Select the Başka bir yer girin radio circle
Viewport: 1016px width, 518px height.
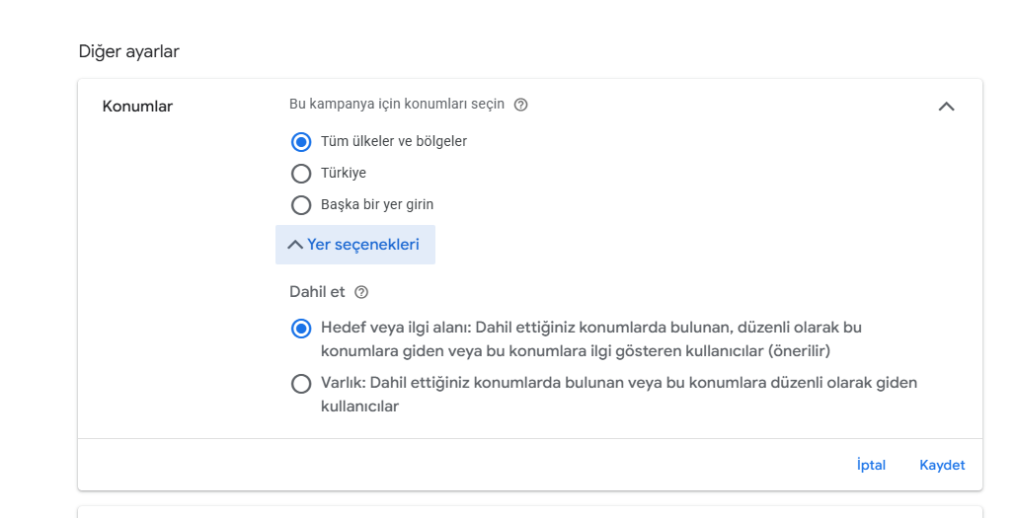coord(300,205)
